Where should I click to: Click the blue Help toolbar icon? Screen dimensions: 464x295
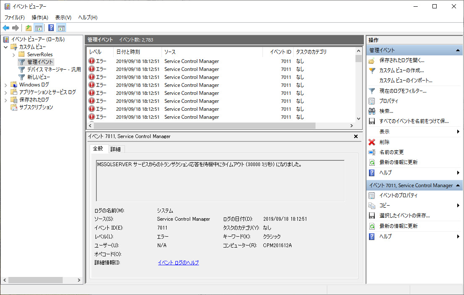[51, 28]
